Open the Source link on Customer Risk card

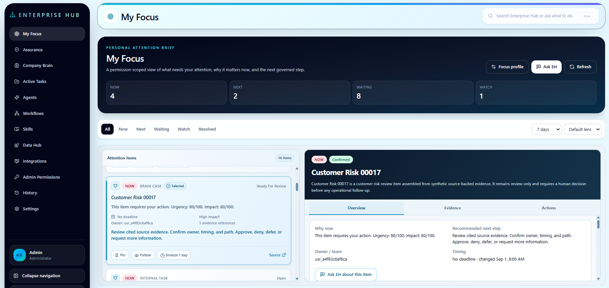coord(277,255)
